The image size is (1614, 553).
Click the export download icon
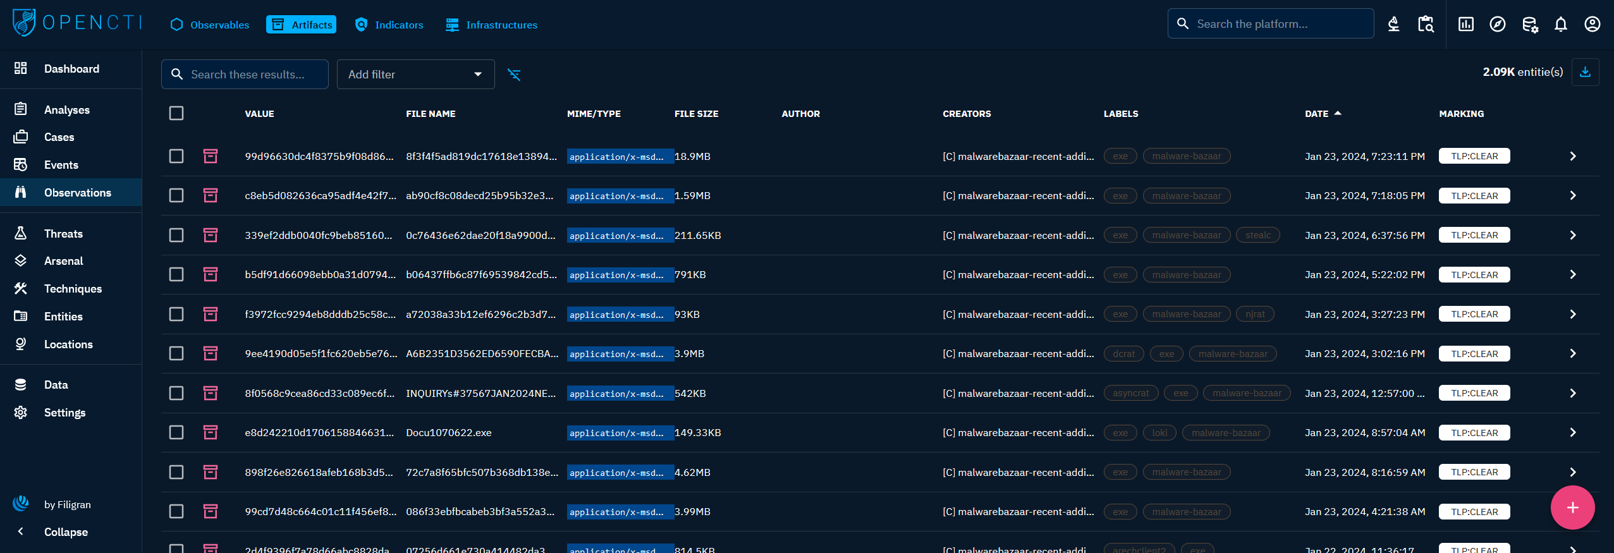[1585, 72]
